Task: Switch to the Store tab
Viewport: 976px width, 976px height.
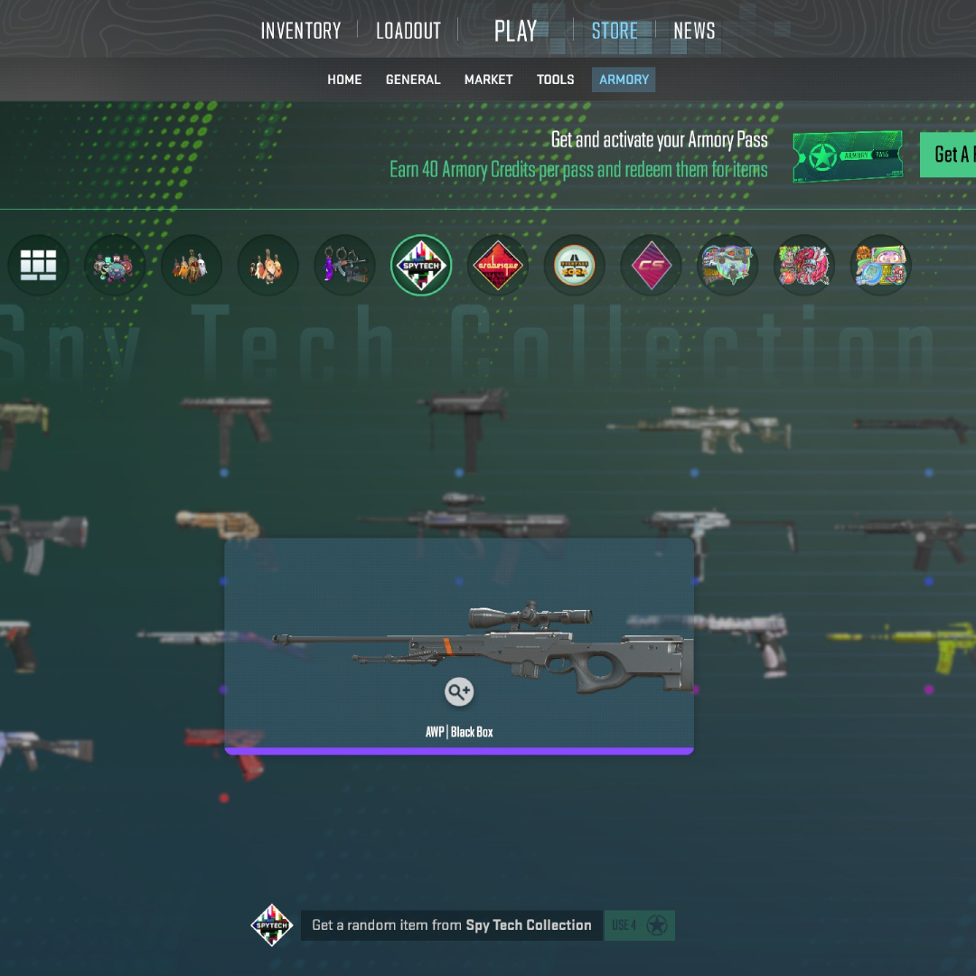Action: click(615, 31)
